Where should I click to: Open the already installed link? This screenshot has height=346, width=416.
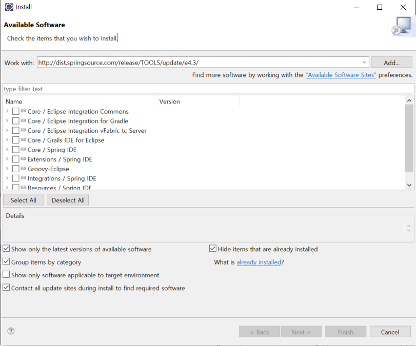(x=259, y=262)
